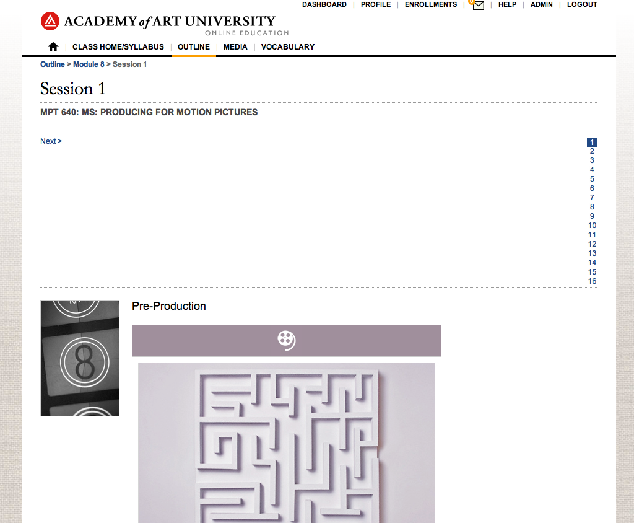
Task: Jump to page 4
Action: [x=592, y=170]
